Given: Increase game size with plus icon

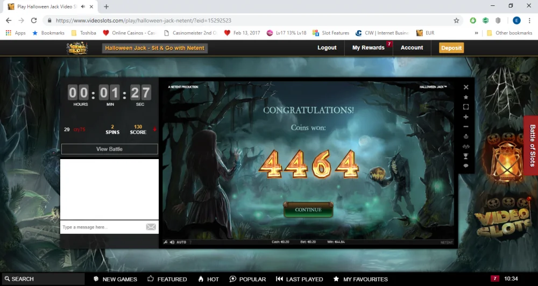Looking at the screenshot, I should click(x=466, y=117).
